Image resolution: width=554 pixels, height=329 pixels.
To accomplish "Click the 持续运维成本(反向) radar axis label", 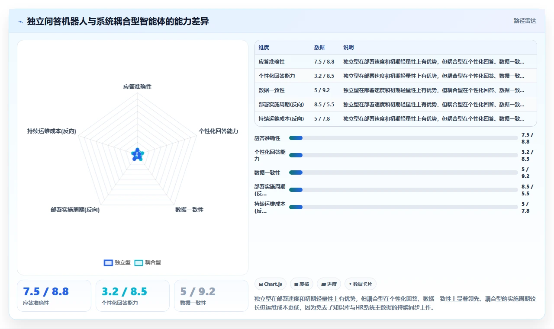I will tap(52, 131).
